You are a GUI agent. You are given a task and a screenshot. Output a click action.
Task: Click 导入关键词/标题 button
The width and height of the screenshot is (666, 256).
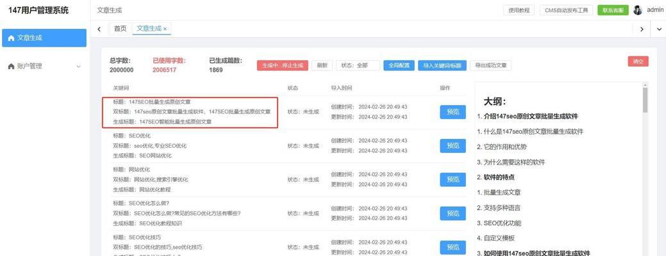pos(442,65)
